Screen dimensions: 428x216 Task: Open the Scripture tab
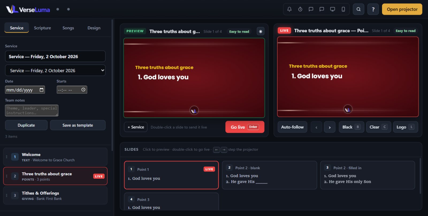point(42,28)
